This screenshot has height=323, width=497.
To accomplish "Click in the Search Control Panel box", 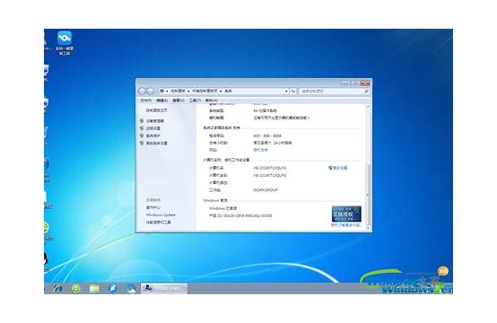I will pos(331,91).
